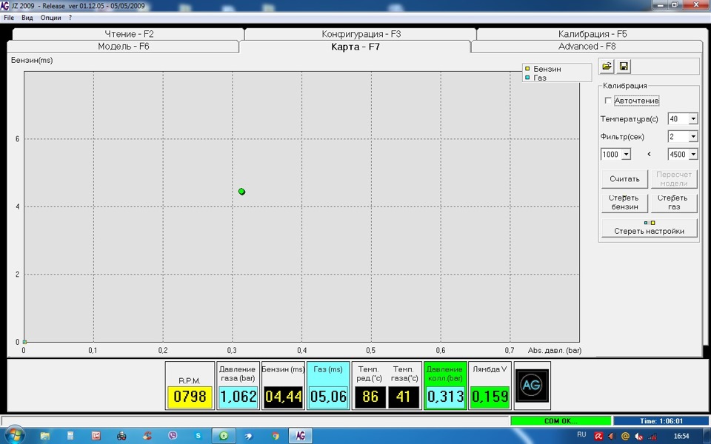
Task: Save the map using the floppy disk icon
Action: pyautogui.click(x=624, y=67)
